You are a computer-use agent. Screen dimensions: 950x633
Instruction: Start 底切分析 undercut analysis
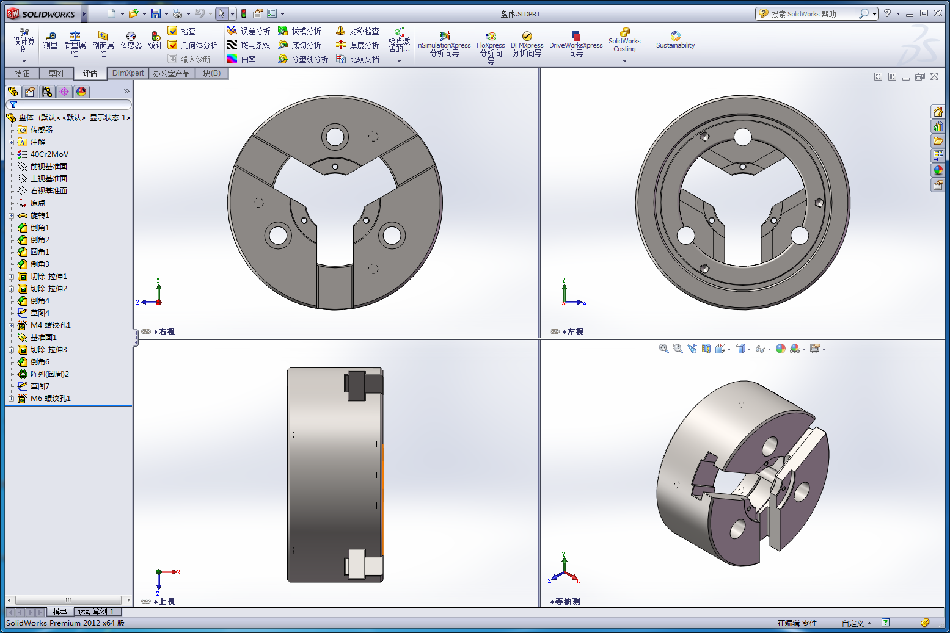(299, 45)
